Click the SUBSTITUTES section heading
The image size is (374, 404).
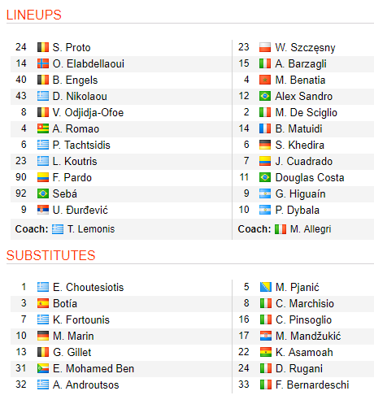[x=51, y=255]
